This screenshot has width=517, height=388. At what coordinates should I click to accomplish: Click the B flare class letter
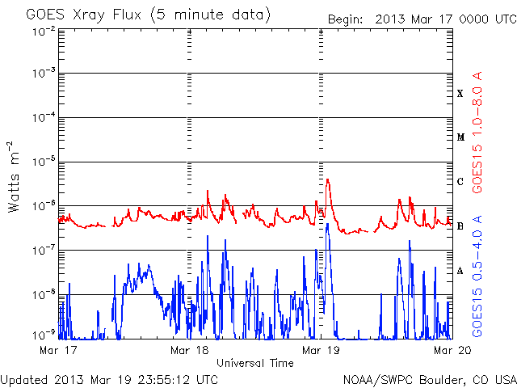point(460,226)
